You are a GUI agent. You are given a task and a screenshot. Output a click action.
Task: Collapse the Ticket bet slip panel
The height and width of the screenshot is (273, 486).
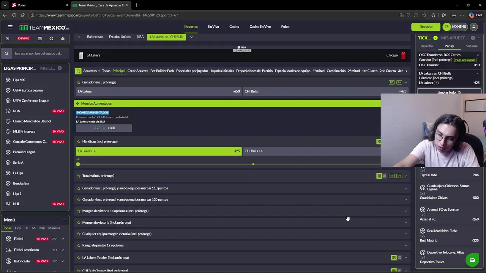click(x=479, y=38)
